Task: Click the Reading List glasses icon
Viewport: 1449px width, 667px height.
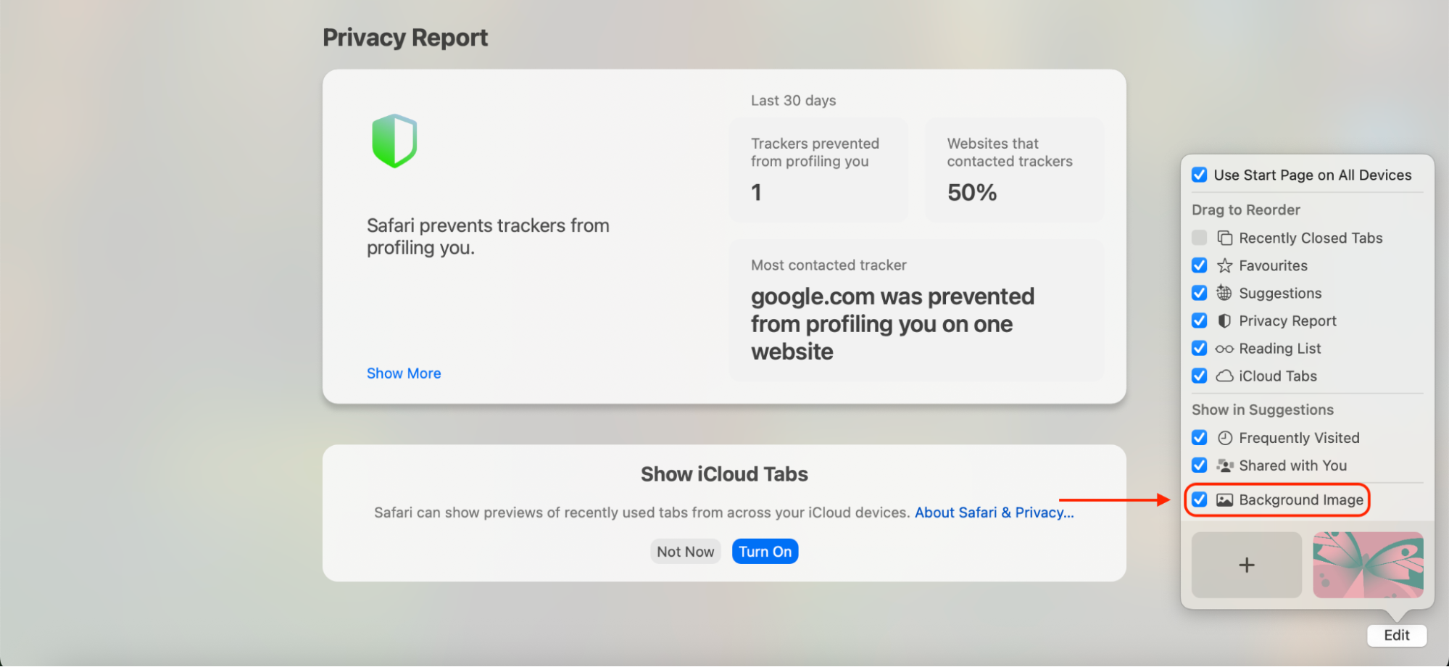Action: 1224,349
